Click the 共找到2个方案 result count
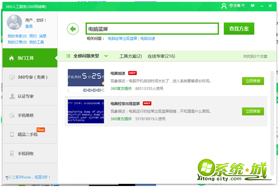Image resolution: width=279 pixels, height=187 pixels. click(255, 56)
